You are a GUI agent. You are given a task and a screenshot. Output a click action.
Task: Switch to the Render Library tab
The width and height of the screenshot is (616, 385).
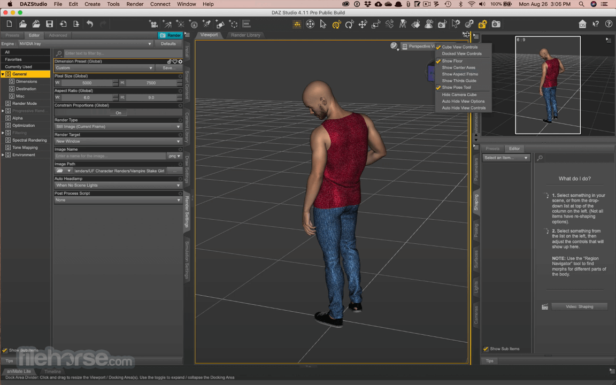point(245,35)
